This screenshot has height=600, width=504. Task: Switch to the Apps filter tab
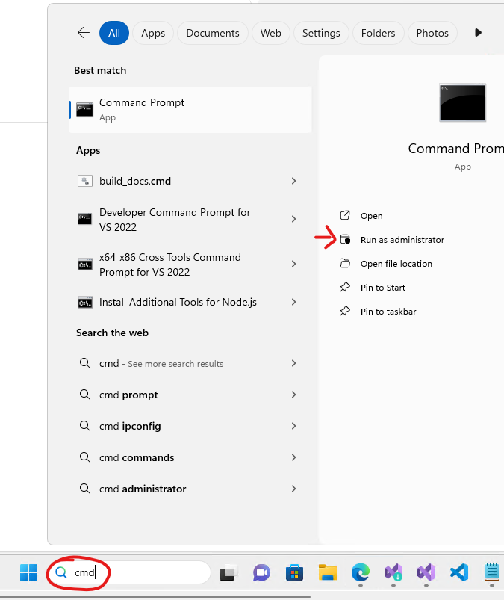tap(153, 33)
